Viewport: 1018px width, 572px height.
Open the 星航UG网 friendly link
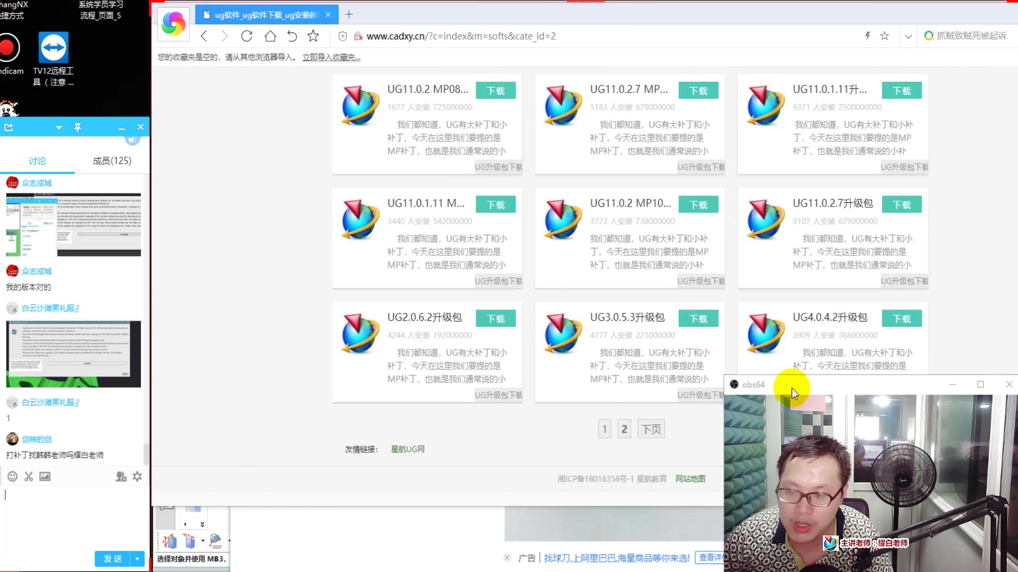(408, 449)
